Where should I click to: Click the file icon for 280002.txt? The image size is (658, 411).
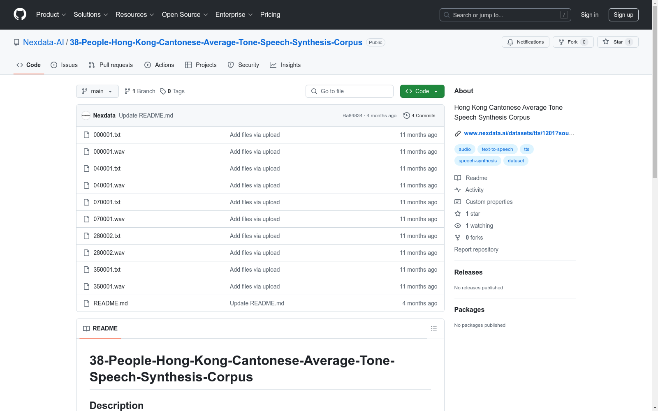(x=86, y=236)
